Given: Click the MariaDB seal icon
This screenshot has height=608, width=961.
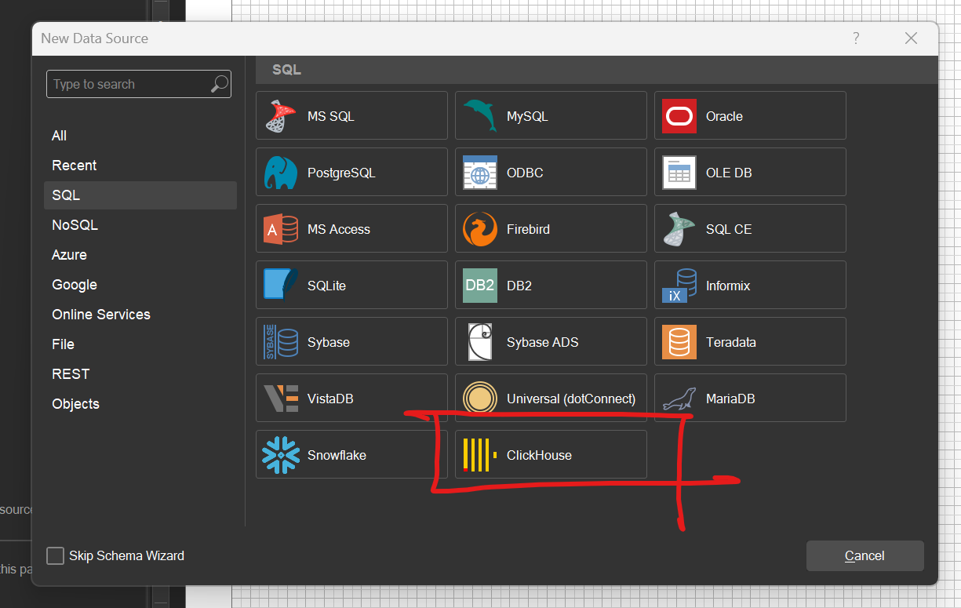Looking at the screenshot, I should pos(679,398).
